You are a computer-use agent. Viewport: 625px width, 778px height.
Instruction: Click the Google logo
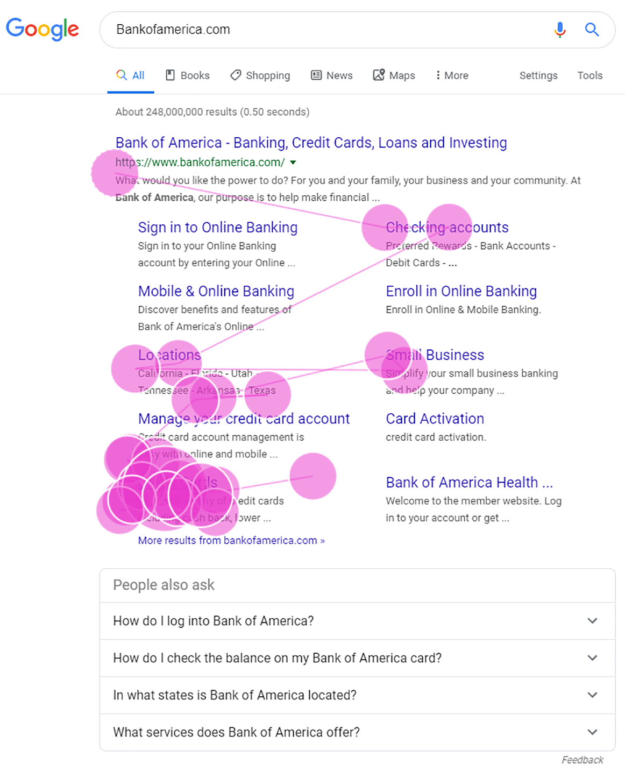click(42, 29)
